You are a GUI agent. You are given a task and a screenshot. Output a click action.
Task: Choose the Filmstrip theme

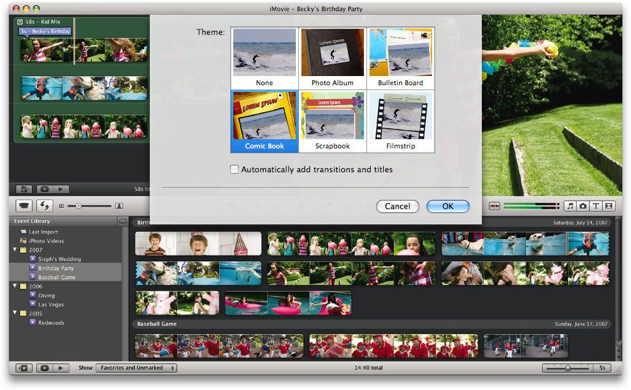pyautogui.click(x=400, y=121)
